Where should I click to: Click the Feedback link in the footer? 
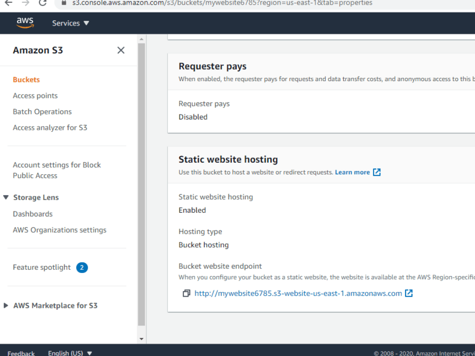(21, 353)
